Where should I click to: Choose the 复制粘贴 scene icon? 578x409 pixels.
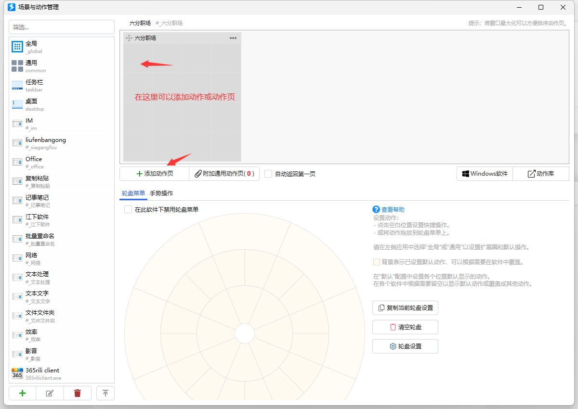(17, 181)
